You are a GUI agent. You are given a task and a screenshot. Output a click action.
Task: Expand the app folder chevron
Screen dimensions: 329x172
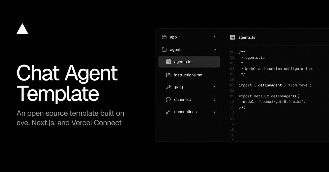[215, 37]
